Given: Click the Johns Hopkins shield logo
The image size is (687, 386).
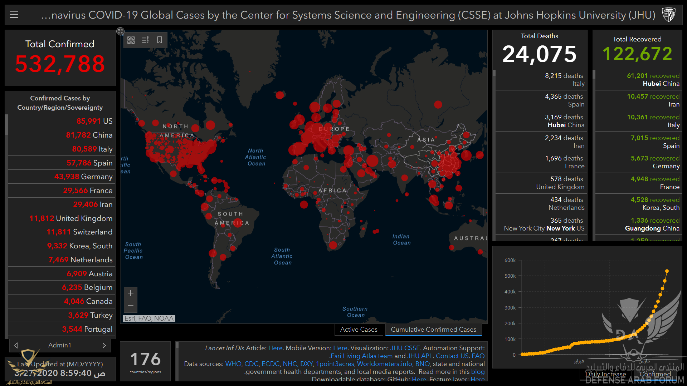Looking at the screenshot, I should click(x=668, y=15).
